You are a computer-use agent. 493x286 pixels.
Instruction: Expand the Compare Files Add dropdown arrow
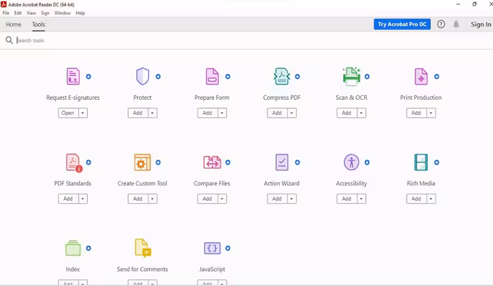tap(222, 199)
